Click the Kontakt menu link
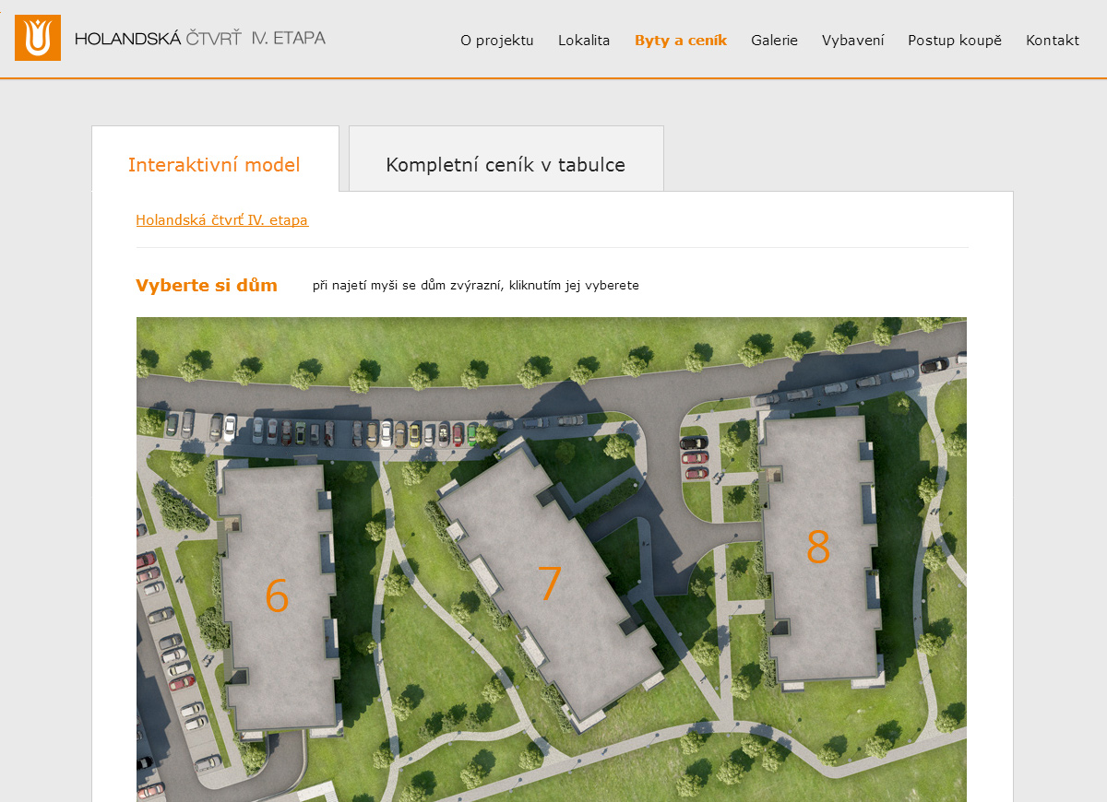 [x=1052, y=41]
